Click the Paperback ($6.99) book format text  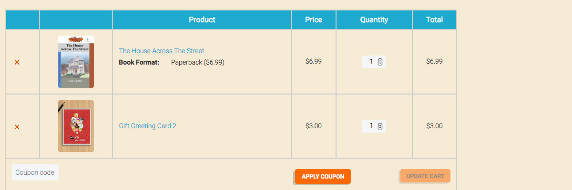tap(198, 62)
